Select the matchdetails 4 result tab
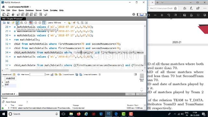 click(8, 94)
